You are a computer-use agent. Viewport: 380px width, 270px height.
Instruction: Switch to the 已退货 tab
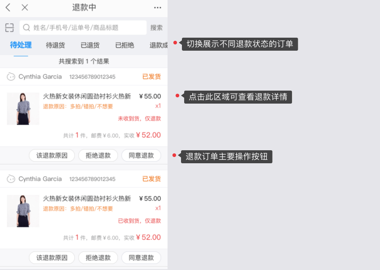click(x=90, y=45)
